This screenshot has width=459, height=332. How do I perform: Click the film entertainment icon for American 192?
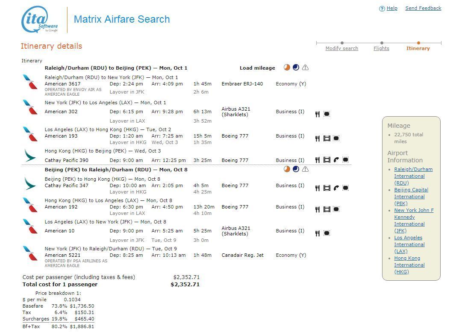coord(327,209)
